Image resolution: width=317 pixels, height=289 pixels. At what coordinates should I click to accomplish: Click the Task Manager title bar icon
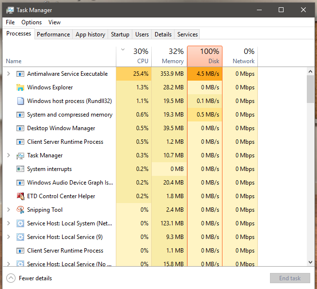coord(10,10)
